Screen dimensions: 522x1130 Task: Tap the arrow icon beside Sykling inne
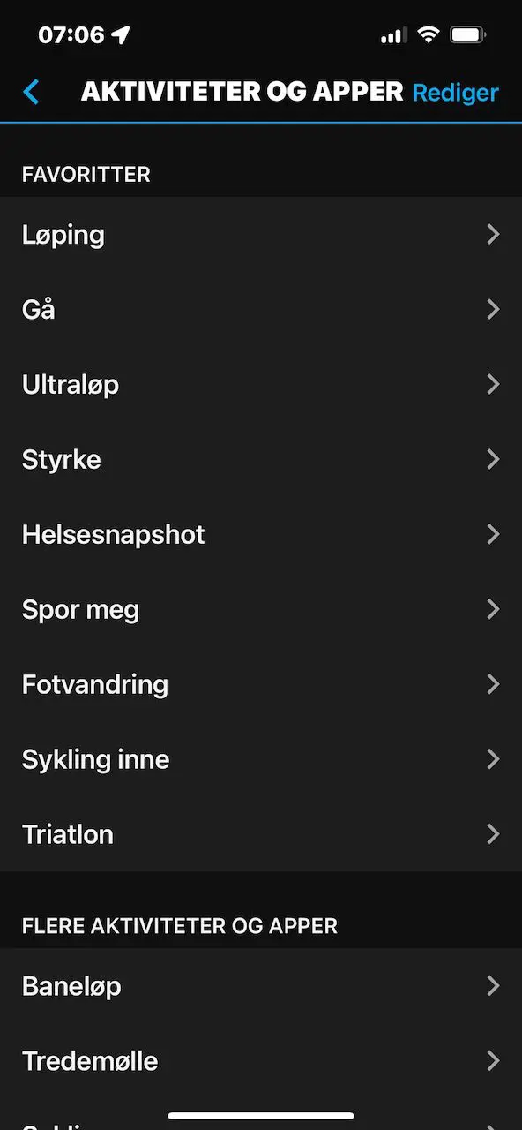point(493,759)
